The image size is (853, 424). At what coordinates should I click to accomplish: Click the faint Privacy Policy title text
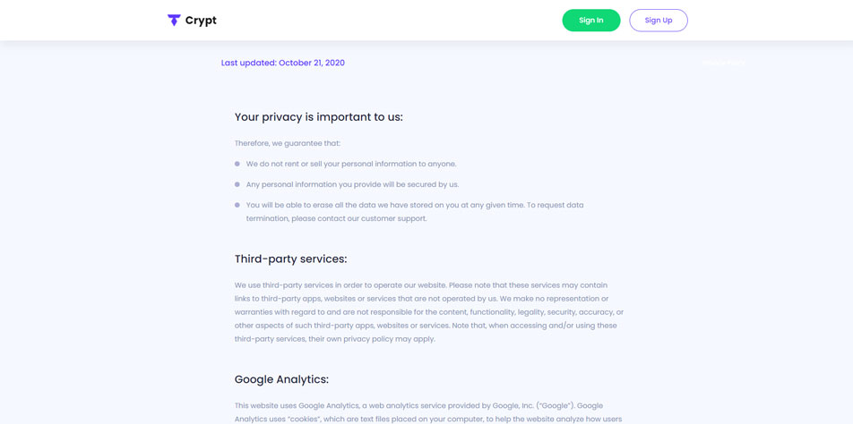(723, 63)
